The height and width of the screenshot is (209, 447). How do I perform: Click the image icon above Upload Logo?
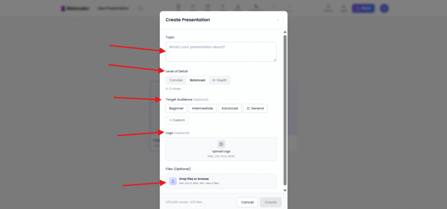click(221, 144)
